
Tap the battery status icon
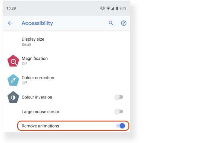[117, 8]
